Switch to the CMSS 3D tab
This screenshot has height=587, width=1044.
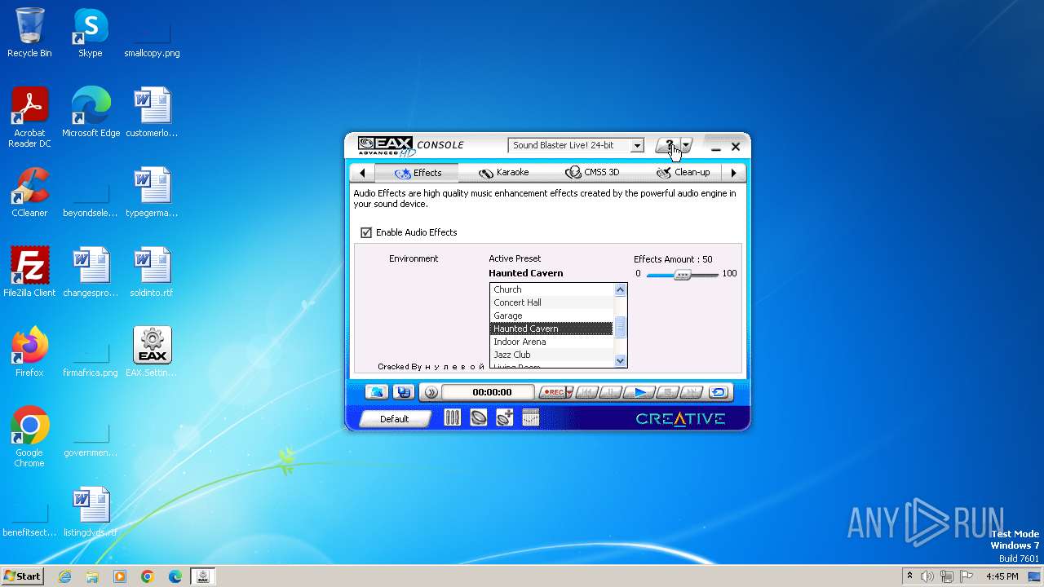point(592,173)
